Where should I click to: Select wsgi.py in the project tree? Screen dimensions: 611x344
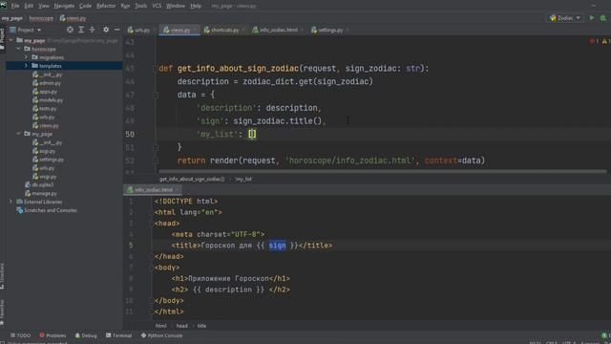[x=45, y=176]
